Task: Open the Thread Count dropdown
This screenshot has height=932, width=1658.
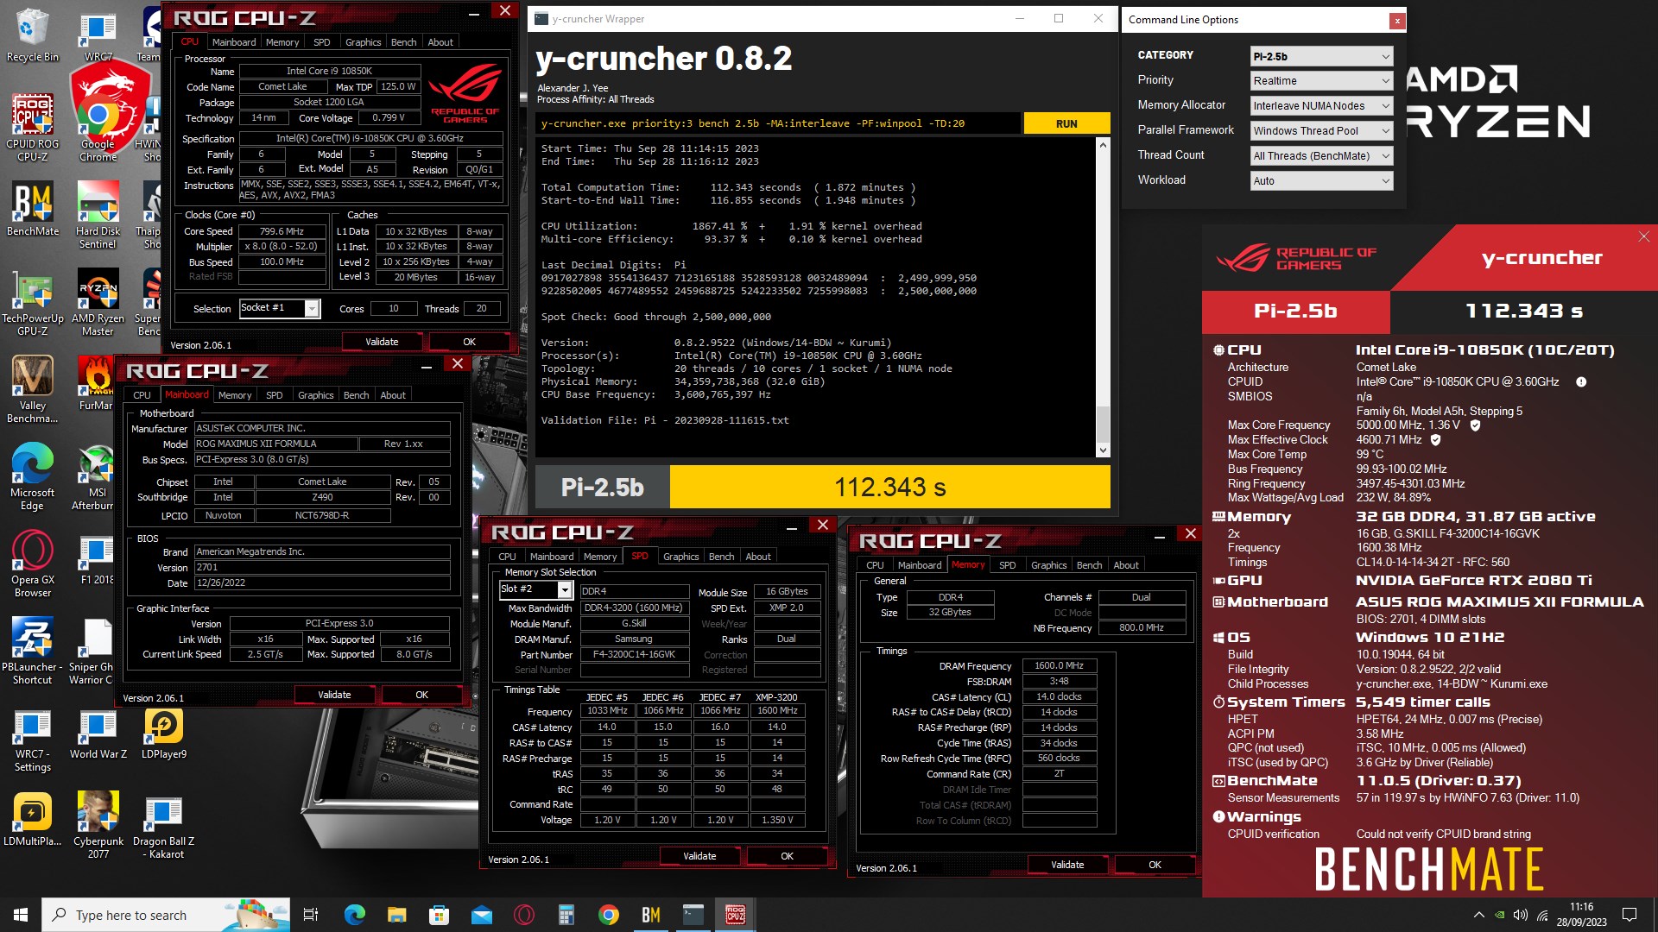Action: click(x=1321, y=156)
